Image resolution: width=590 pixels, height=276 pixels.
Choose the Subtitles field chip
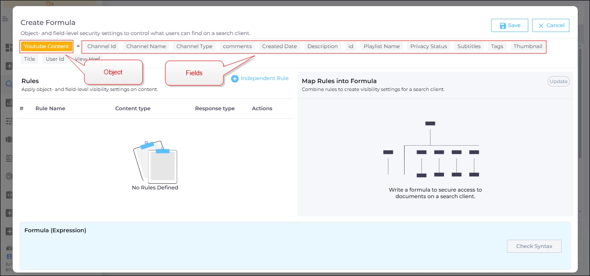[469, 46]
